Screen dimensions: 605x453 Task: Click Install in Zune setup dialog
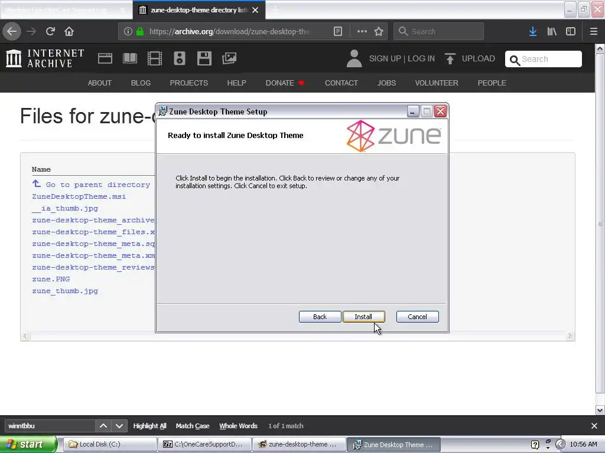coord(363,317)
